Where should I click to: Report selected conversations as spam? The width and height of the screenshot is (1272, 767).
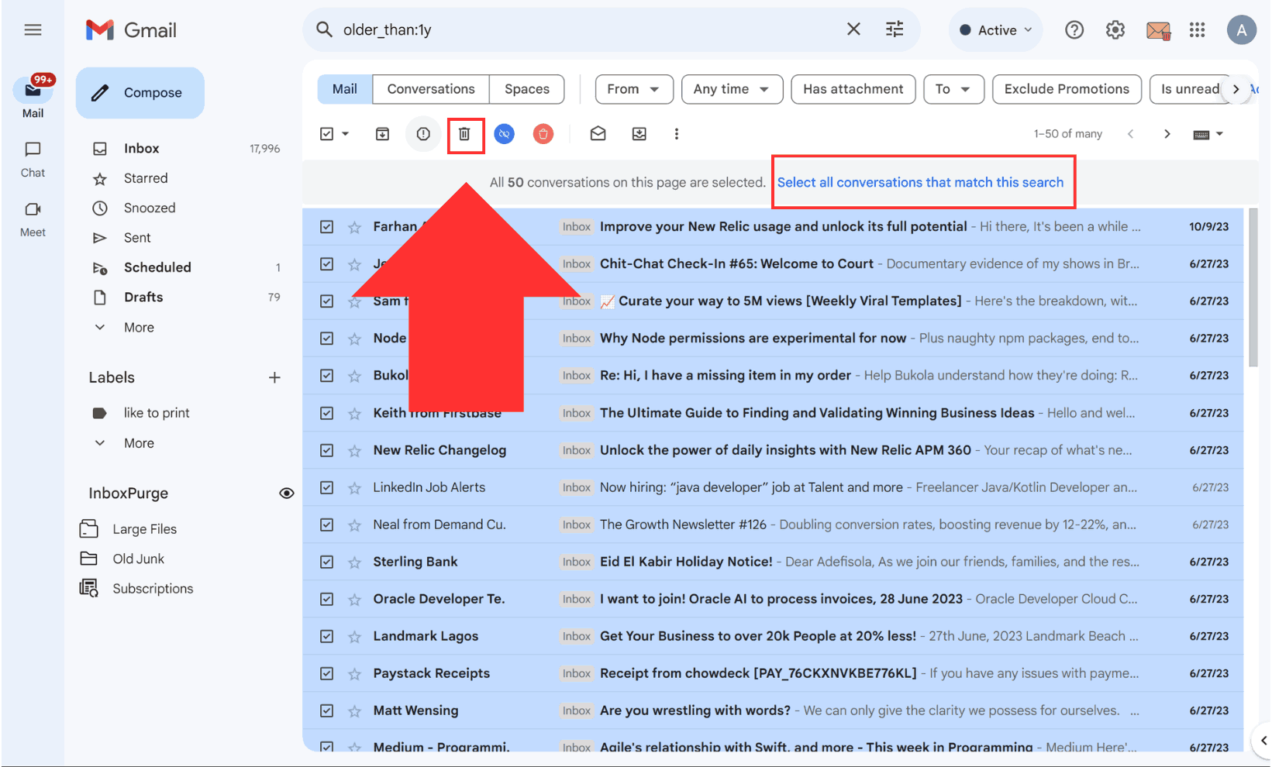point(423,134)
